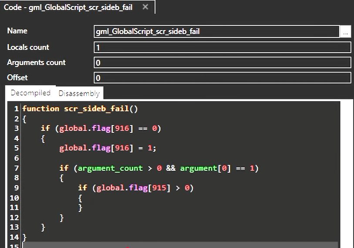
Task: Switch to the Disassembly tab
Action: 79,93
